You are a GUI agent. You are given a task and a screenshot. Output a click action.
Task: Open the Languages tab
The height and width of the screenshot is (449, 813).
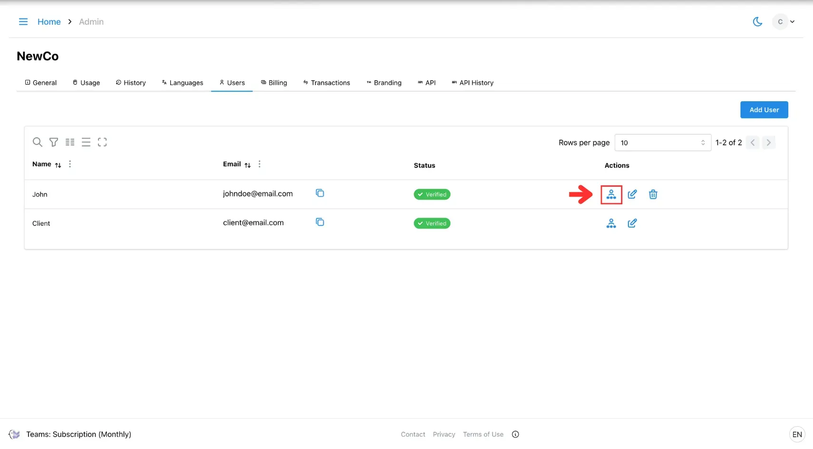(183, 83)
